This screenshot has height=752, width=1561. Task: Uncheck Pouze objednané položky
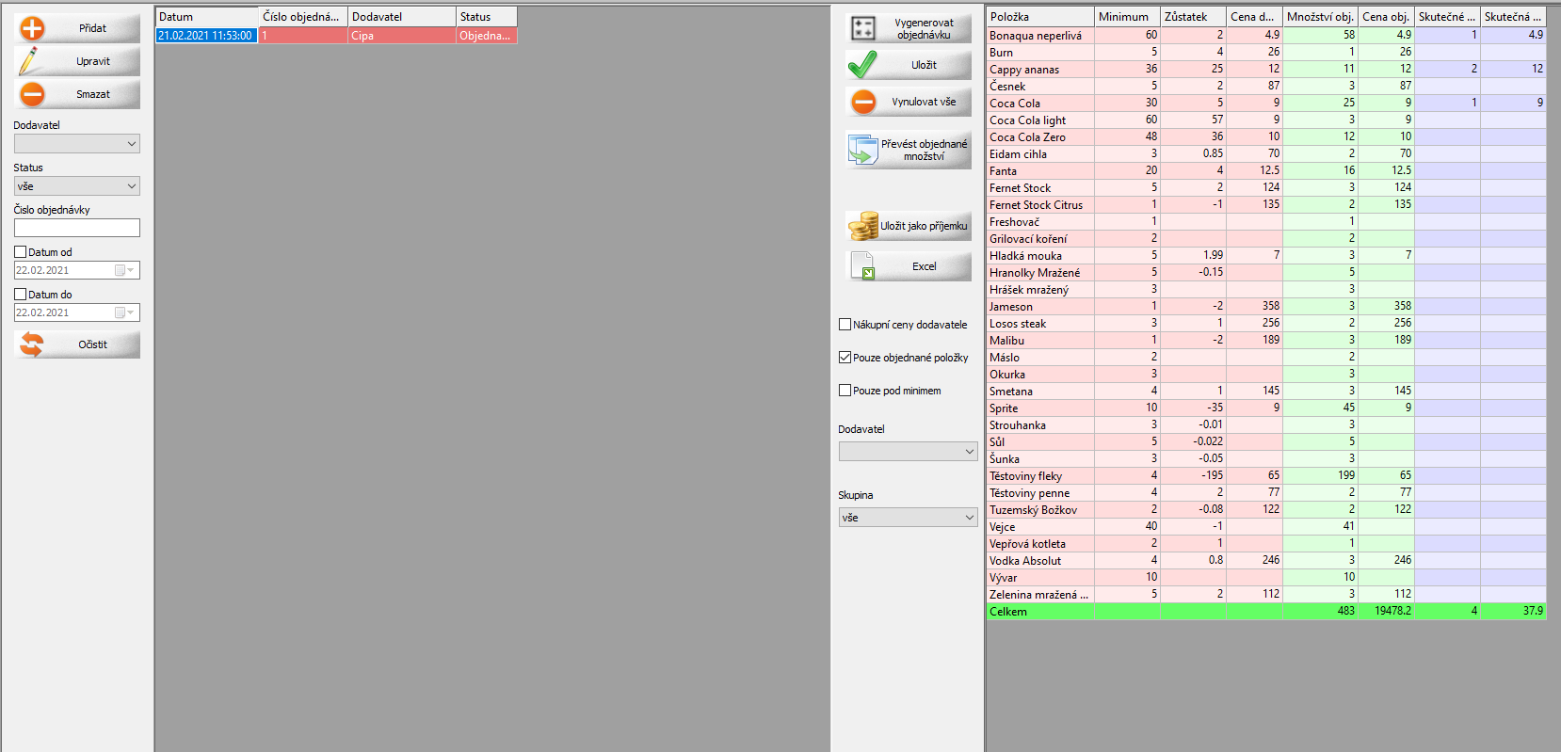tap(845, 358)
